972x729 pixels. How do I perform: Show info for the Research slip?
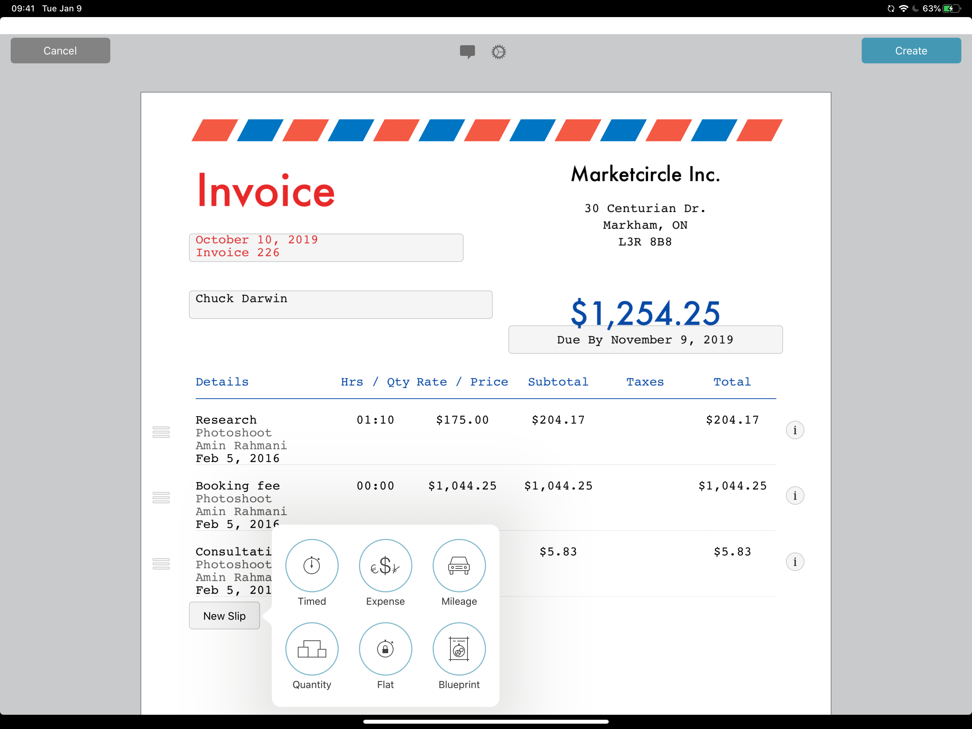pyautogui.click(x=794, y=430)
